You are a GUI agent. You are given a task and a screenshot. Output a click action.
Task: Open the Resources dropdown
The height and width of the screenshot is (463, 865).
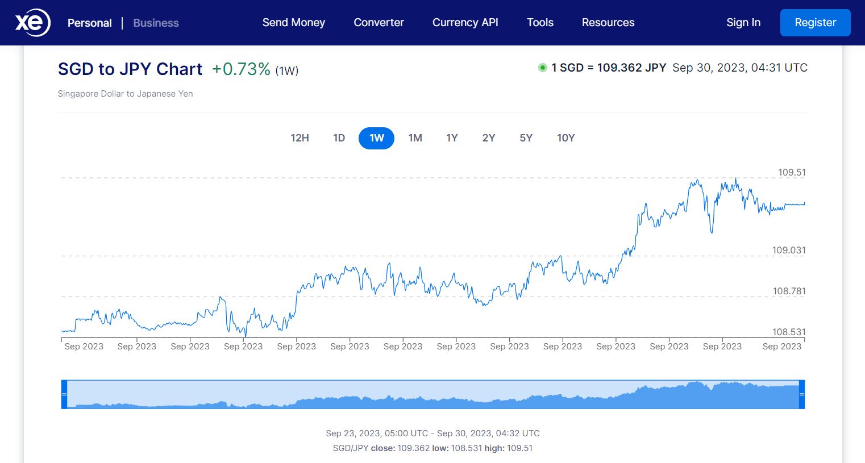(608, 23)
